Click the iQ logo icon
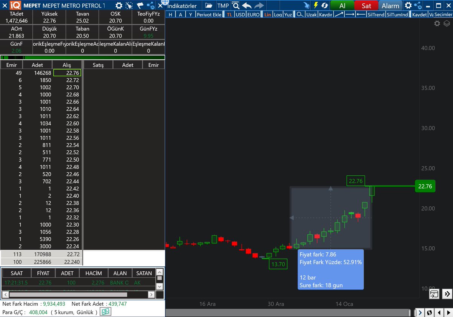Image resolution: width=453 pixels, height=317 pixels. point(15,6)
